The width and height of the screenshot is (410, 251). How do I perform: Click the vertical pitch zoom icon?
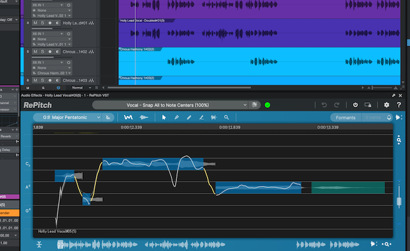click(x=399, y=140)
